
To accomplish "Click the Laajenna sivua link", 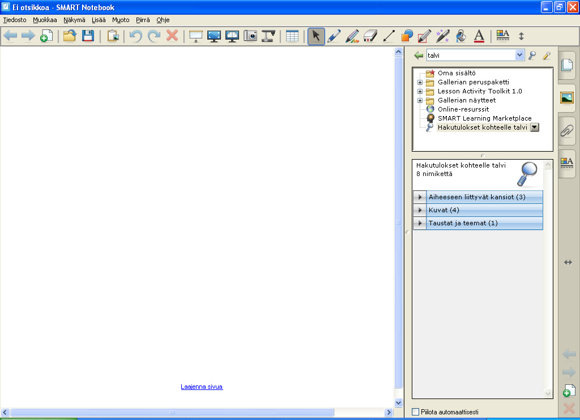I will (x=202, y=387).
